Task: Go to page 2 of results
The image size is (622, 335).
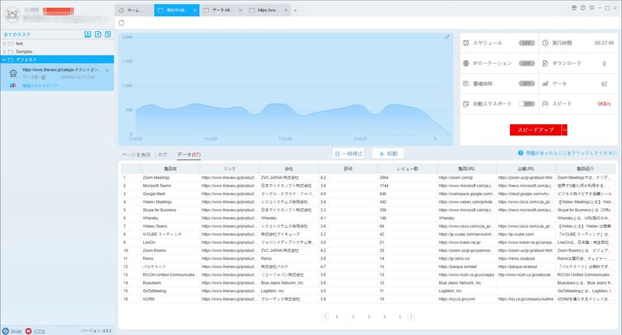Action: pyautogui.click(x=353, y=317)
